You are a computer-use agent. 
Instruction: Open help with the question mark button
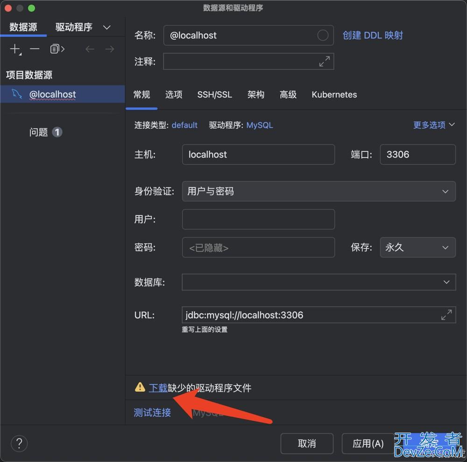(19, 443)
